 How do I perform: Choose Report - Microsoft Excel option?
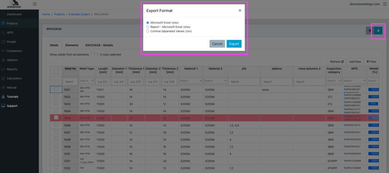tap(148, 27)
